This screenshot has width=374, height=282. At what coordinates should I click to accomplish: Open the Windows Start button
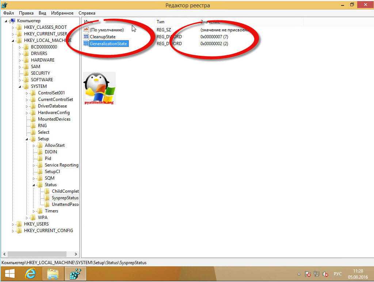[x=10, y=274]
